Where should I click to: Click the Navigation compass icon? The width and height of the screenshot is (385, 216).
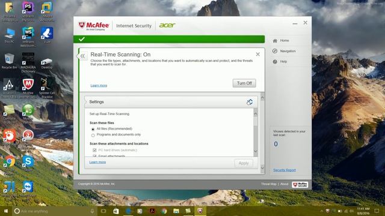(275, 51)
